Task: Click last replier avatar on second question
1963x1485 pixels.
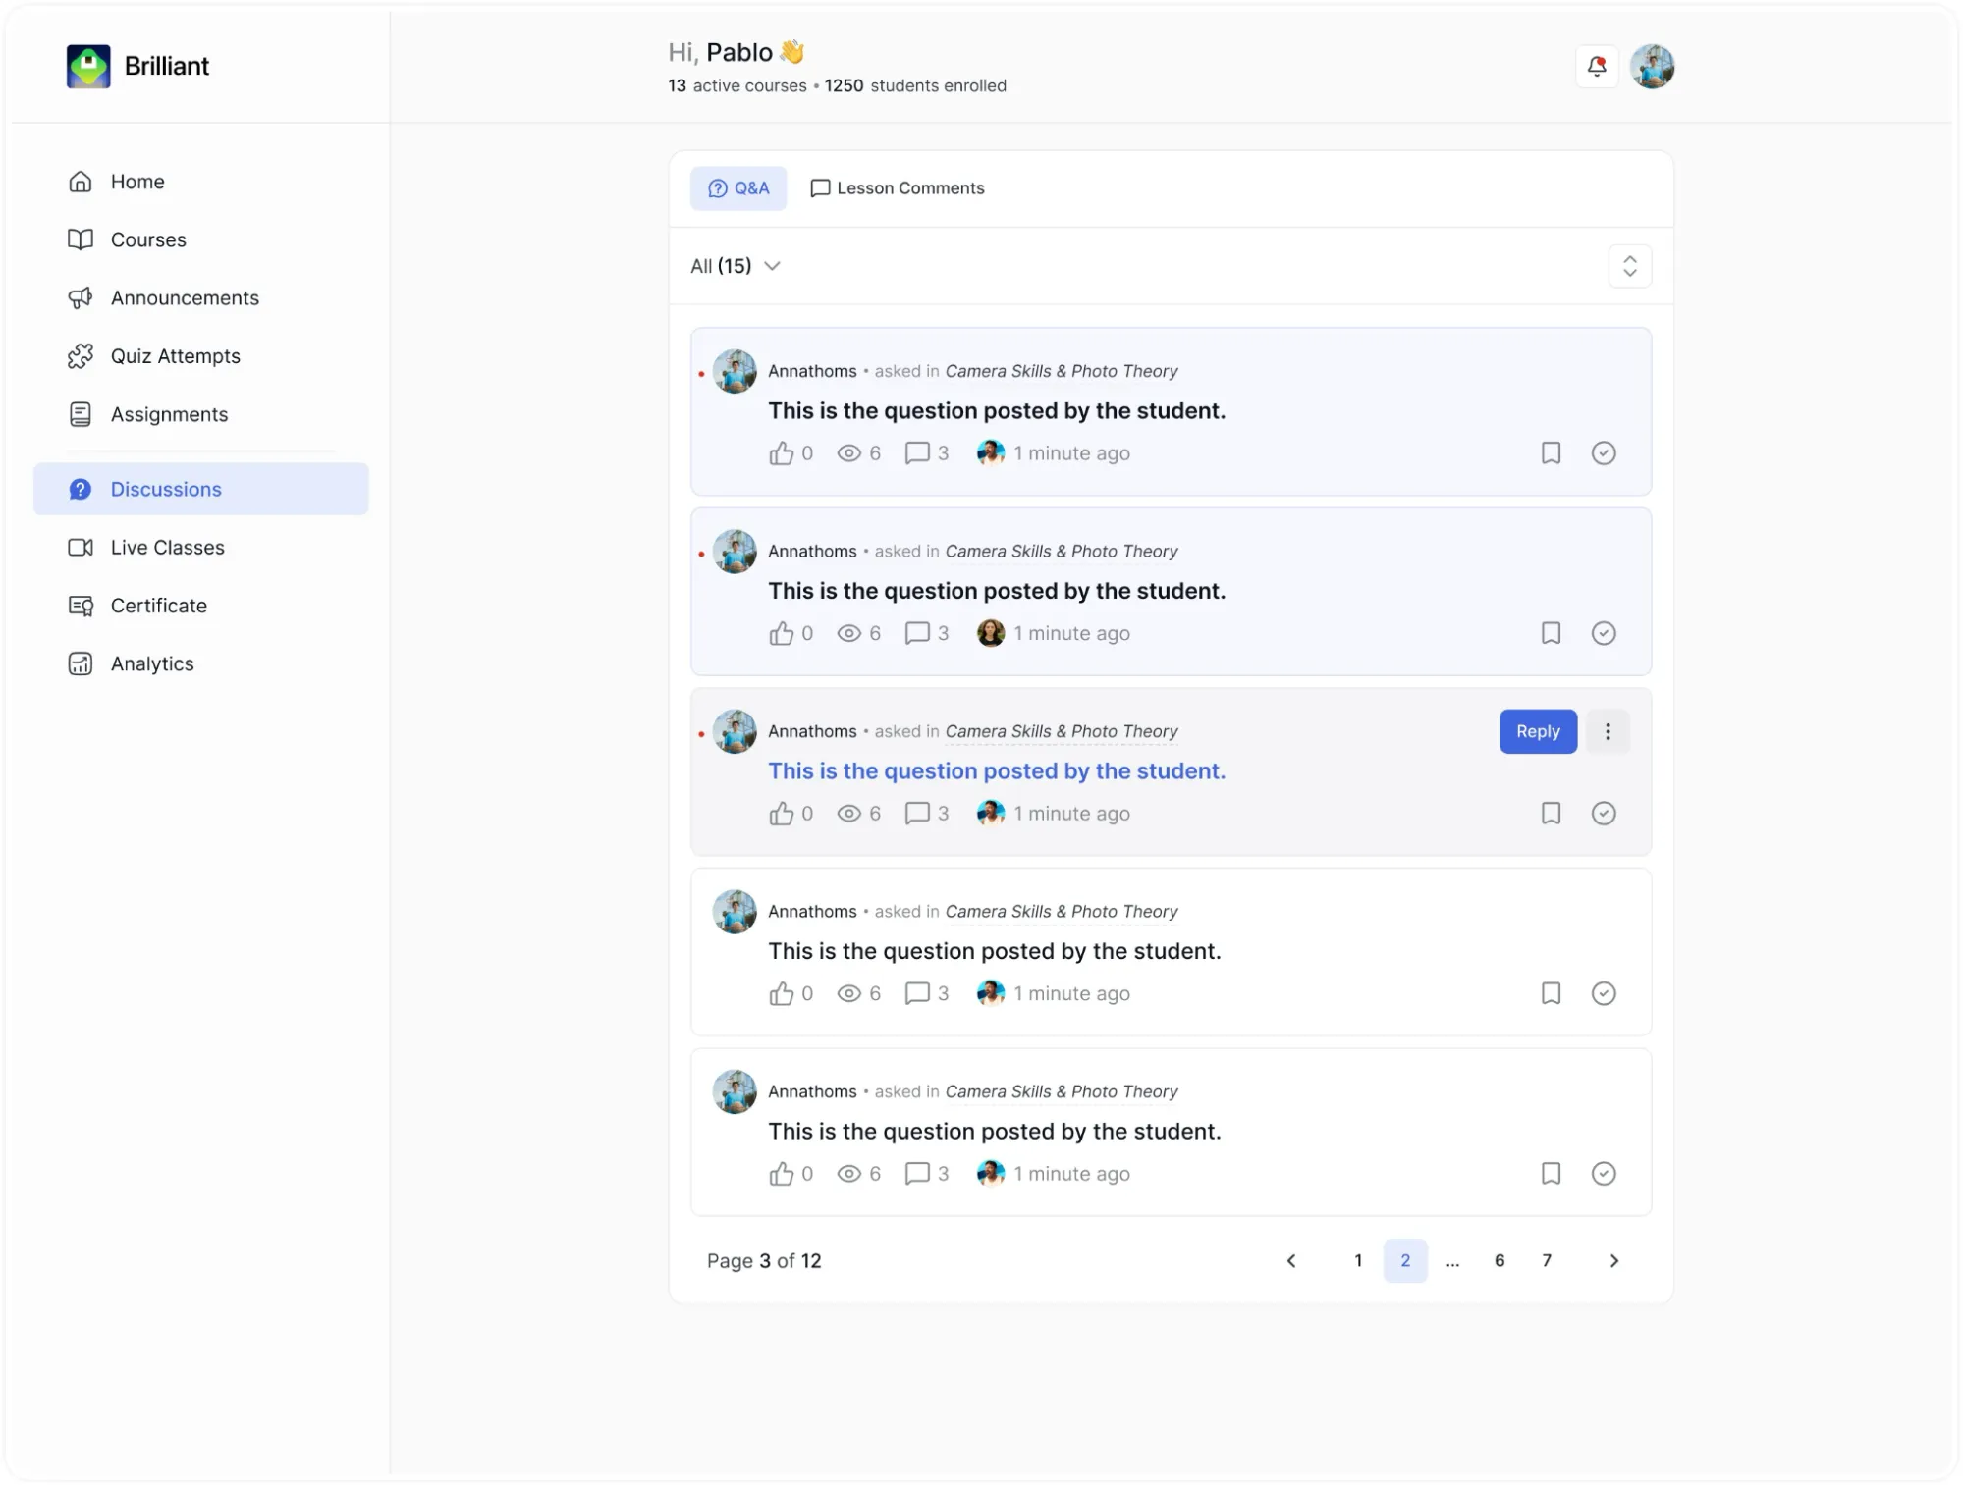Action: [991, 633]
